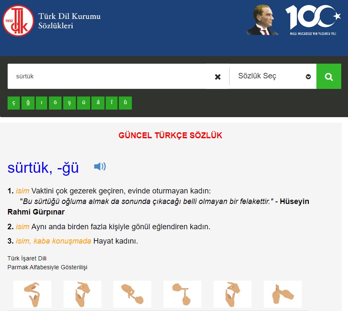Screen dimensions: 348x311
Task: Insert the letter ş from the character bar
Action: coord(70,103)
